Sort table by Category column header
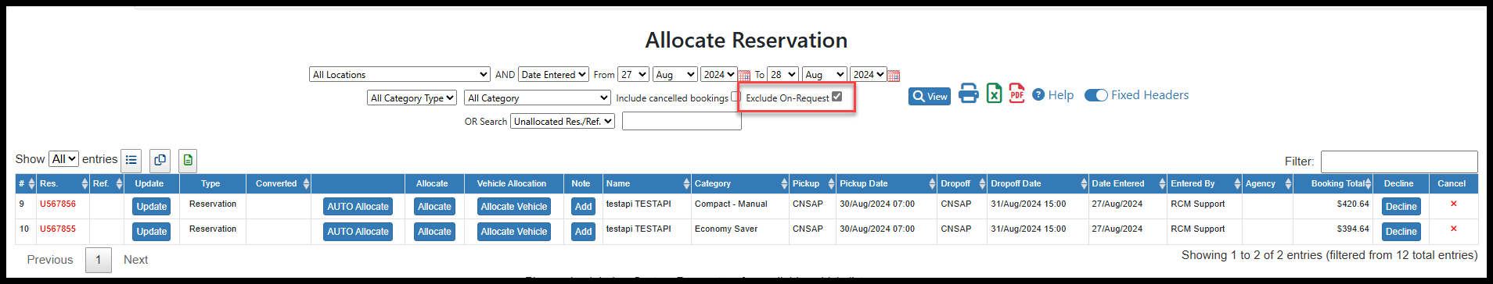The image size is (1493, 284). (x=739, y=183)
